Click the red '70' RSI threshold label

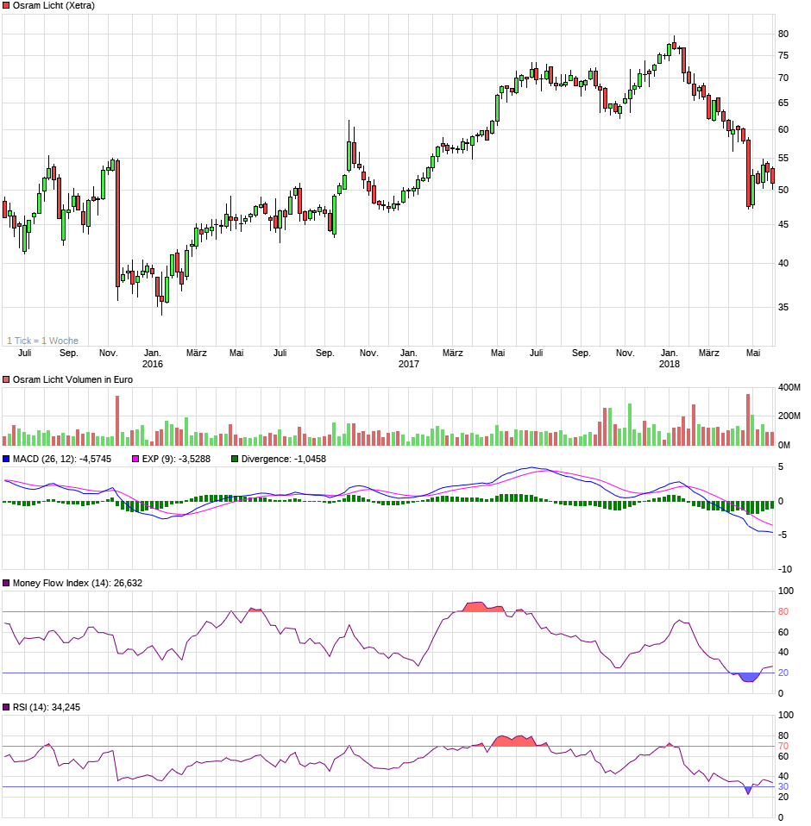pyautogui.click(x=783, y=747)
